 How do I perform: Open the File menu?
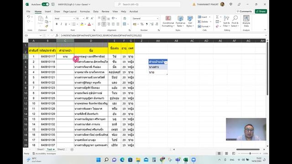(28, 11)
